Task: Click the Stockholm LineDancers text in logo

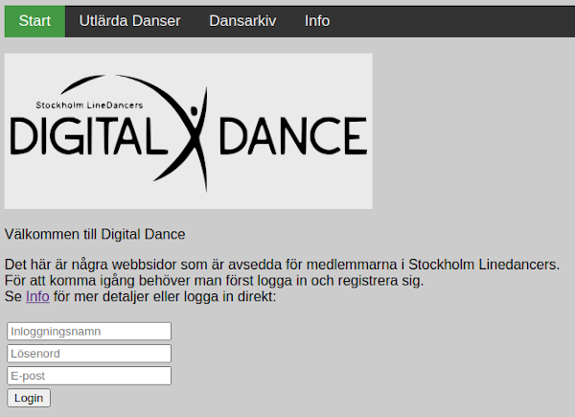Action: [x=91, y=104]
